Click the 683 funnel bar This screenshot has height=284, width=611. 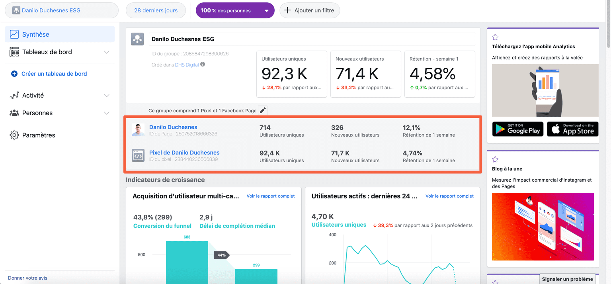click(x=187, y=262)
